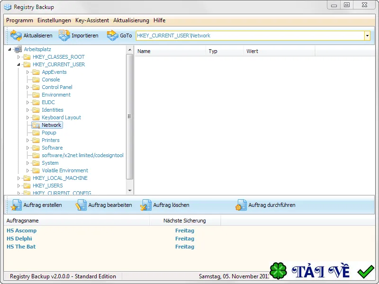Screen dimensions: 379x284
Task: Click the HKEY_CLASSES_ROOT folder icon
Action: point(27,57)
